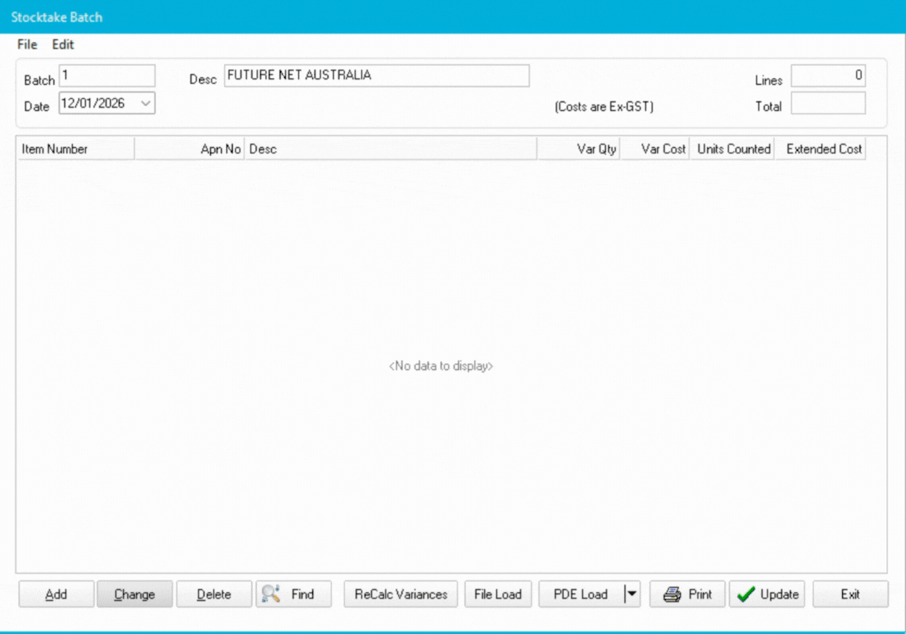This screenshot has width=906, height=634.
Task: Click the File Load button
Action: point(498,594)
